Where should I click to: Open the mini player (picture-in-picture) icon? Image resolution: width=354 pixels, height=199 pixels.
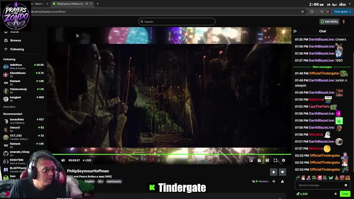coord(251,160)
